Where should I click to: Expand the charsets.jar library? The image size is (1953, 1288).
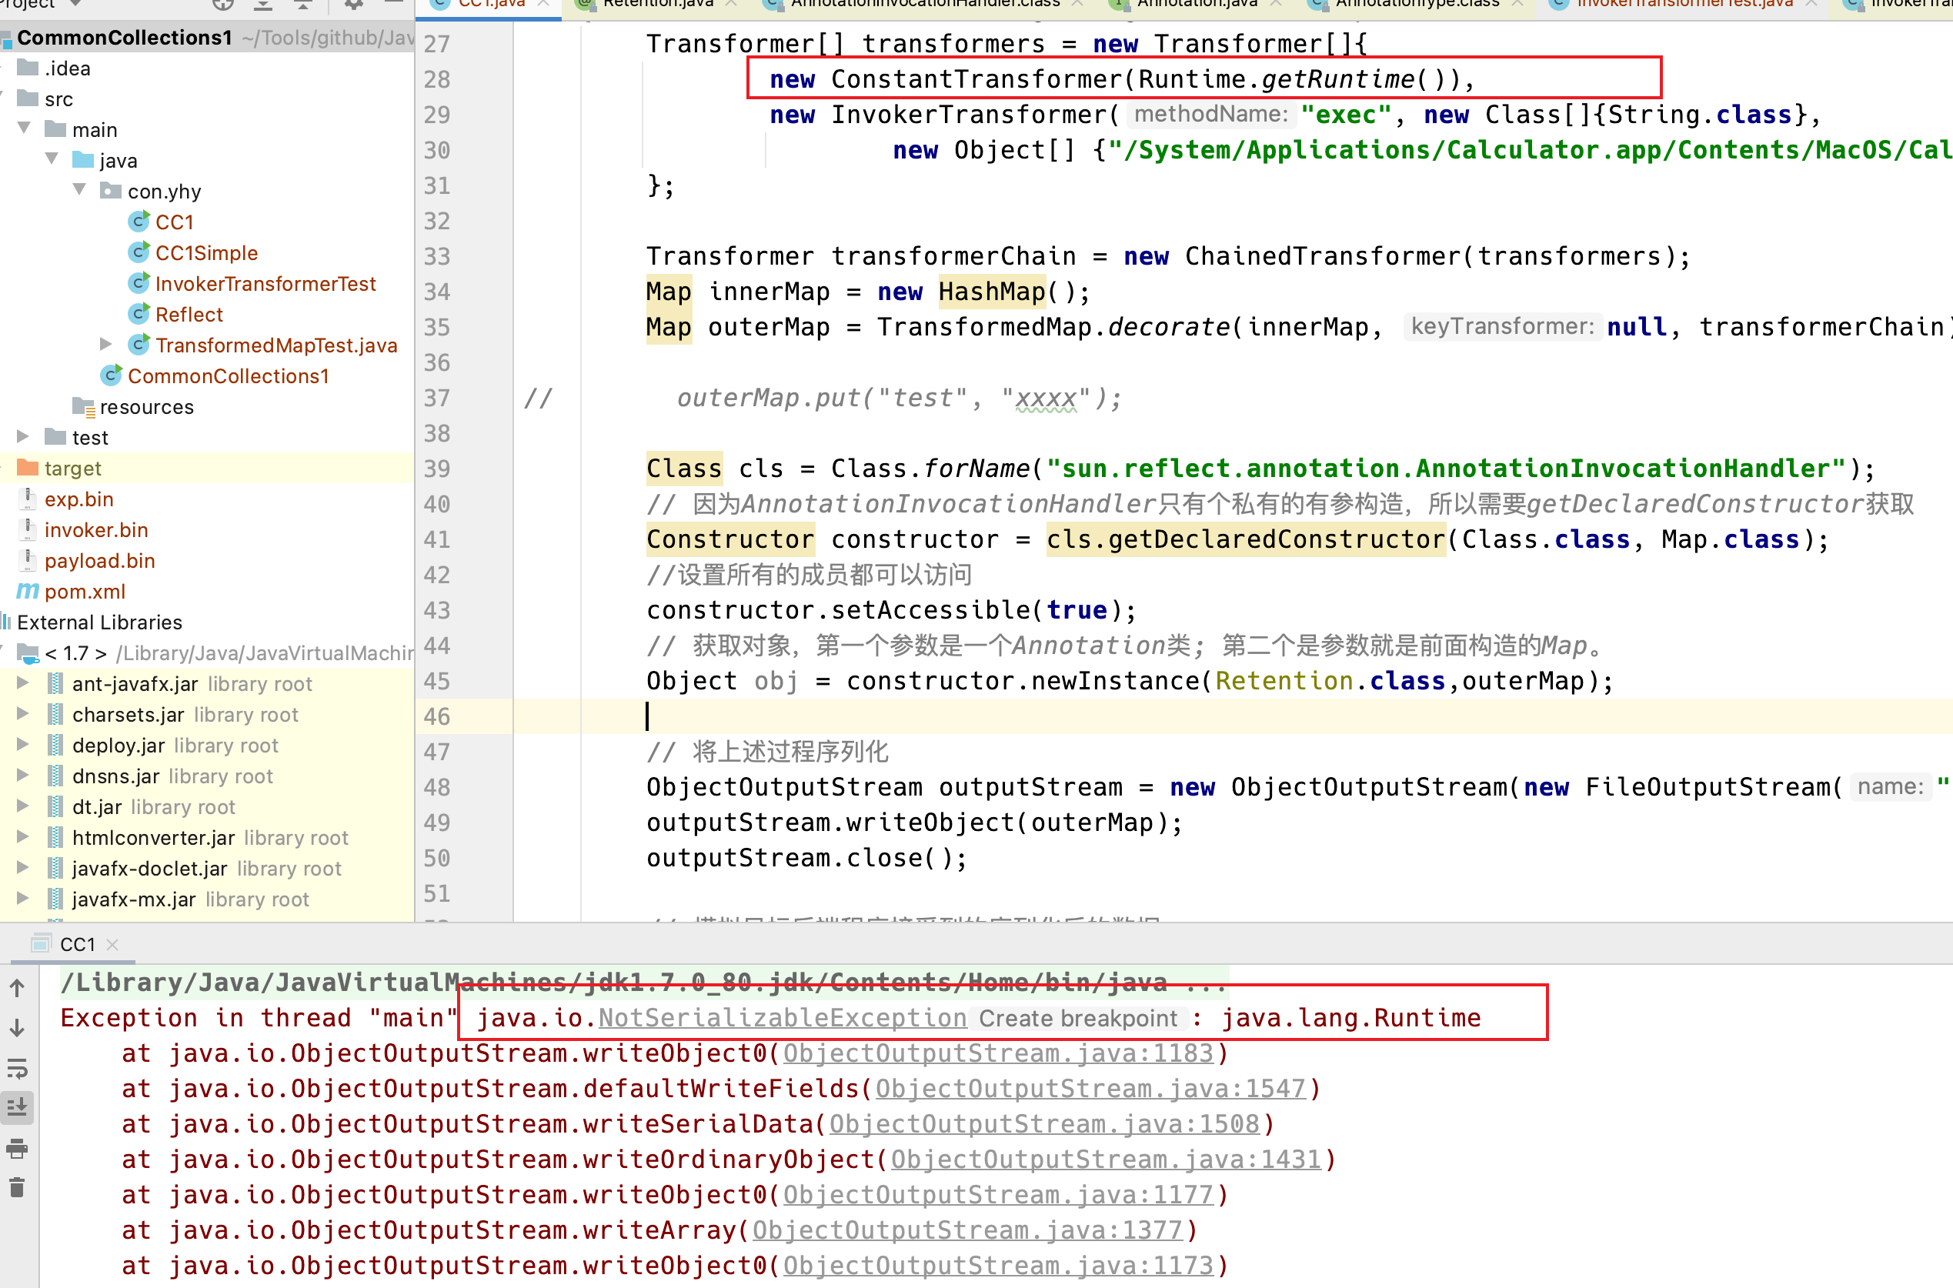pyautogui.click(x=23, y=714)
